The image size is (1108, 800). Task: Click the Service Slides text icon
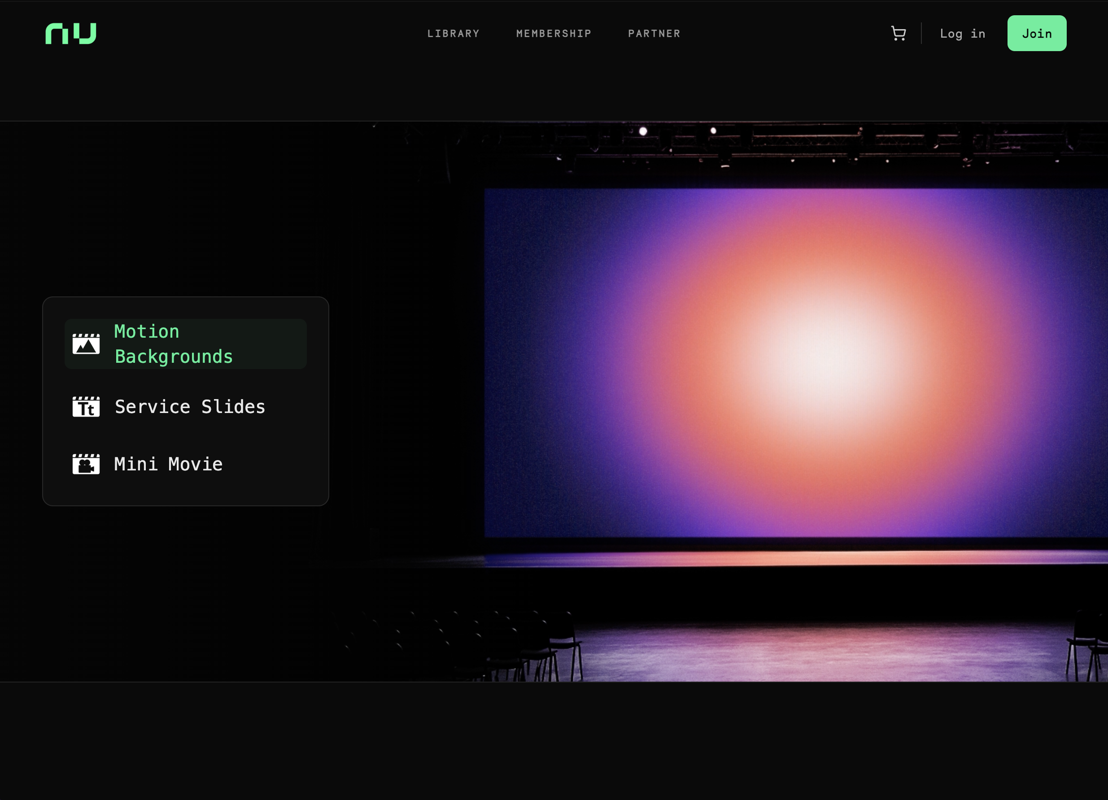86,406
